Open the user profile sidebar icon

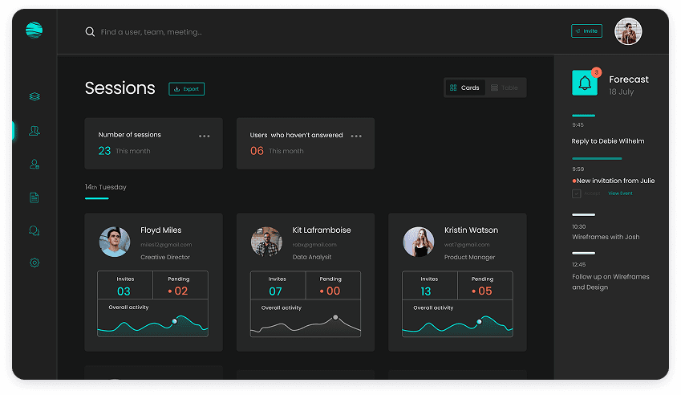tap(34, 164)
